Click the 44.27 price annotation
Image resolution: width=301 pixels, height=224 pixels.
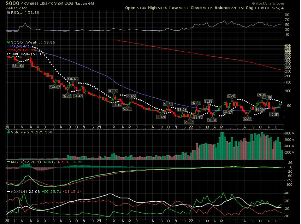coord(228,112)
